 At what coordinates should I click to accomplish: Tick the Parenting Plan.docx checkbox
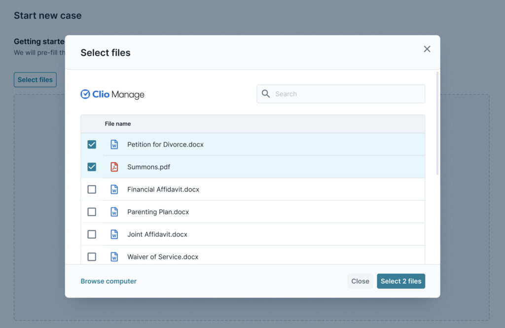92,212
